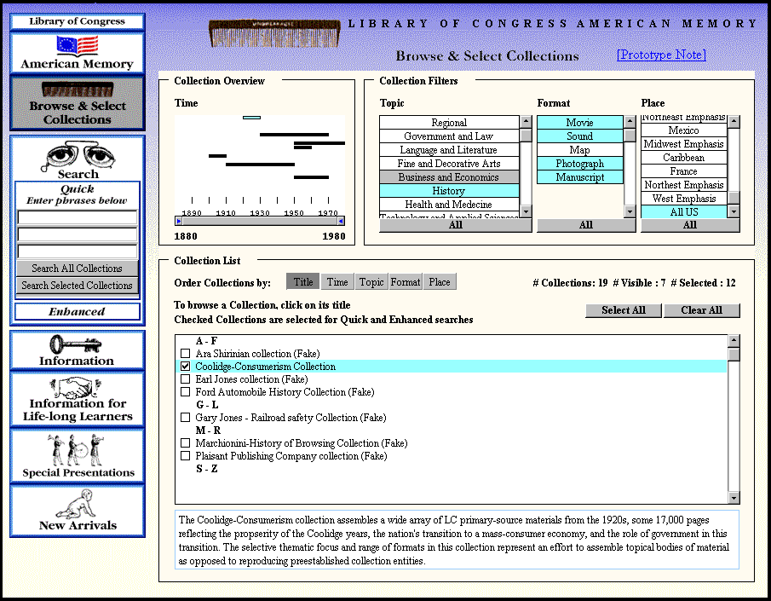Order collections by Time
The height and width of the screenshot is (601, 771).
[337, 282]
